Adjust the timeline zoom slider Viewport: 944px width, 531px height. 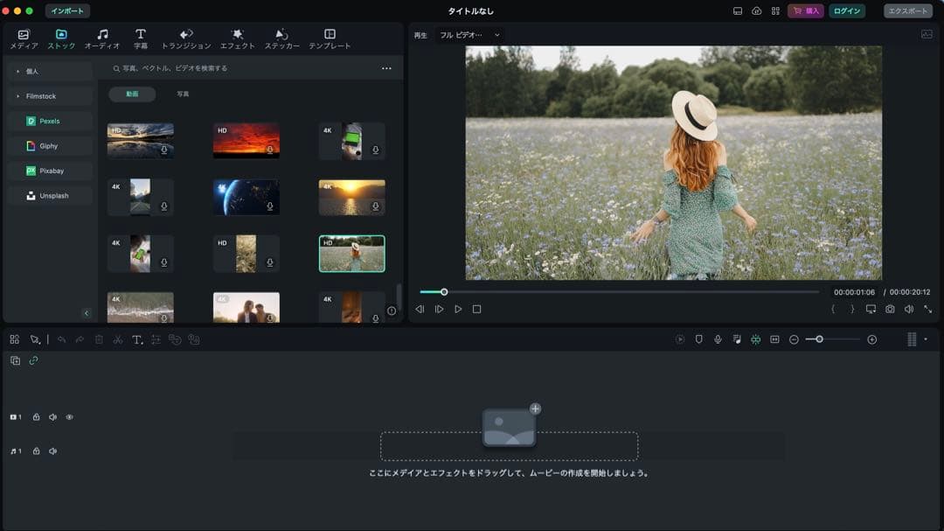(x=820, y=339)
